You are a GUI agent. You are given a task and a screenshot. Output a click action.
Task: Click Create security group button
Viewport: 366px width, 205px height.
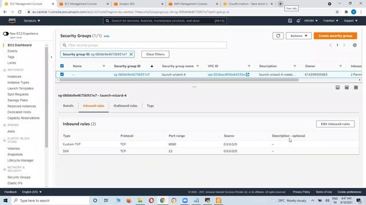(336, 36)
